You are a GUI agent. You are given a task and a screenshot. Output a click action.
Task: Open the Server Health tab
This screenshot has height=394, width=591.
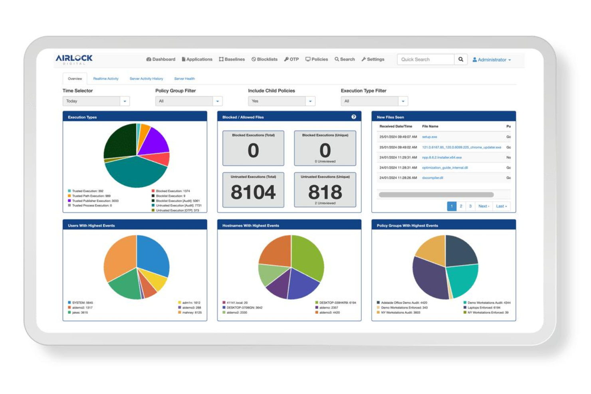(x=184, y=79)
